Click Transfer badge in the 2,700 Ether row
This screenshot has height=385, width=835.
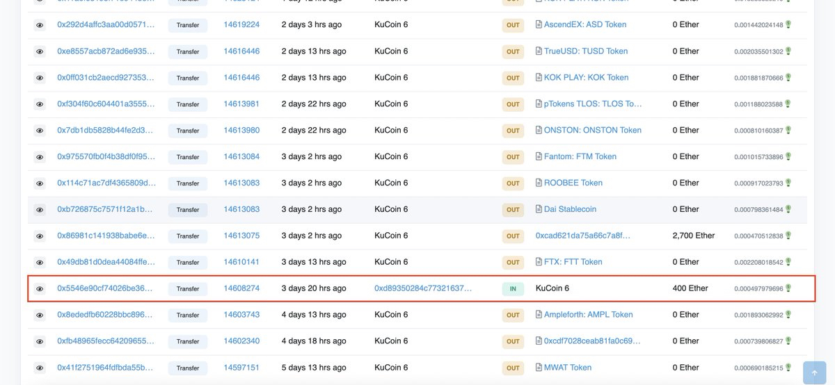click(x=188, y=236)
